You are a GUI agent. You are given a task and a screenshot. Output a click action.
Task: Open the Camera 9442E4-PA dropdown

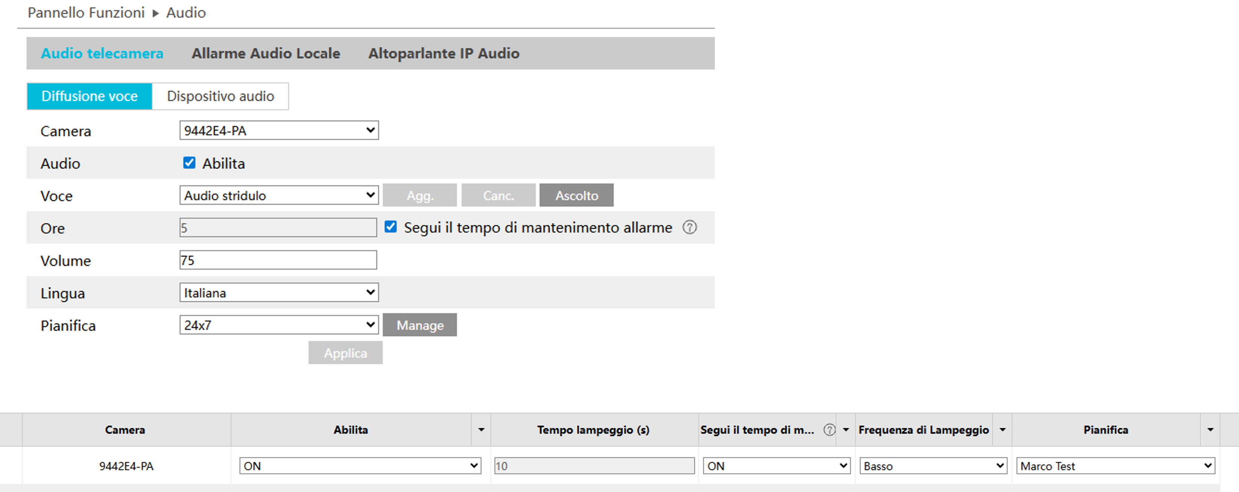click(279, 130)
